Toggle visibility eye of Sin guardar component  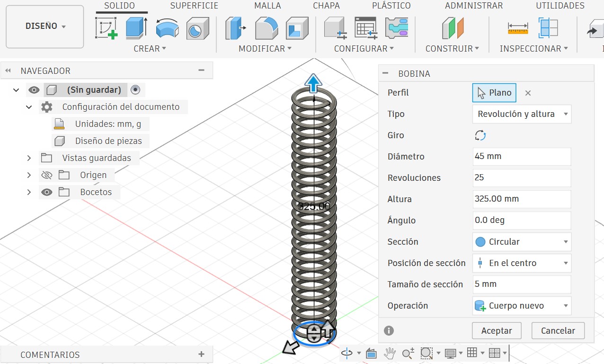[34, 90]
